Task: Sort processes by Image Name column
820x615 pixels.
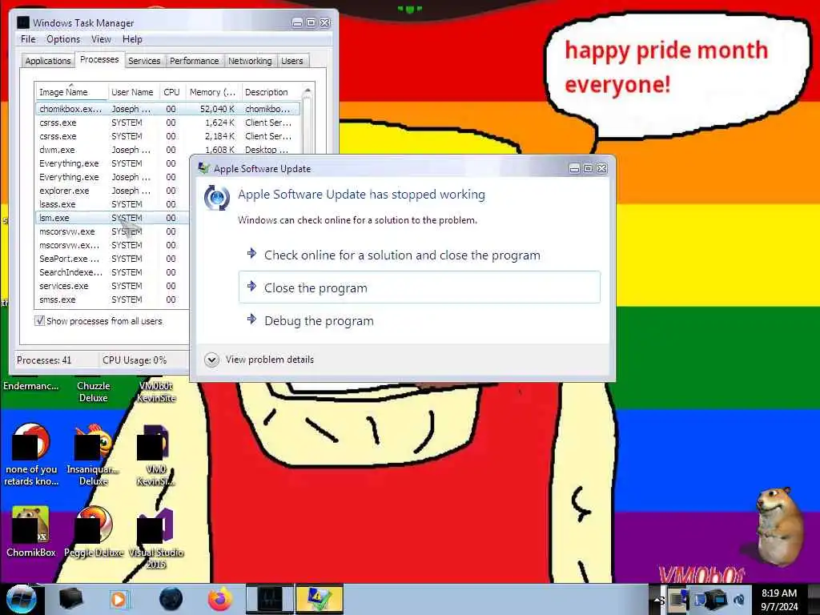Action: (x=71, y=92)
